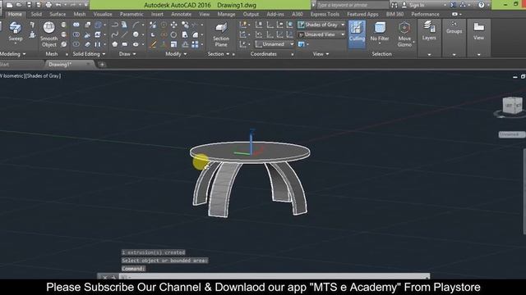The height and width of the screenshot is (295, 526).
Task: Switch to the Solid ribbon tab
Action: 36,14
